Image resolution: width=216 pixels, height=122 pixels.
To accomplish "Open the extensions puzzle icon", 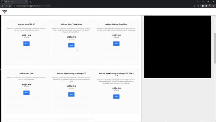I will (206, 6).
